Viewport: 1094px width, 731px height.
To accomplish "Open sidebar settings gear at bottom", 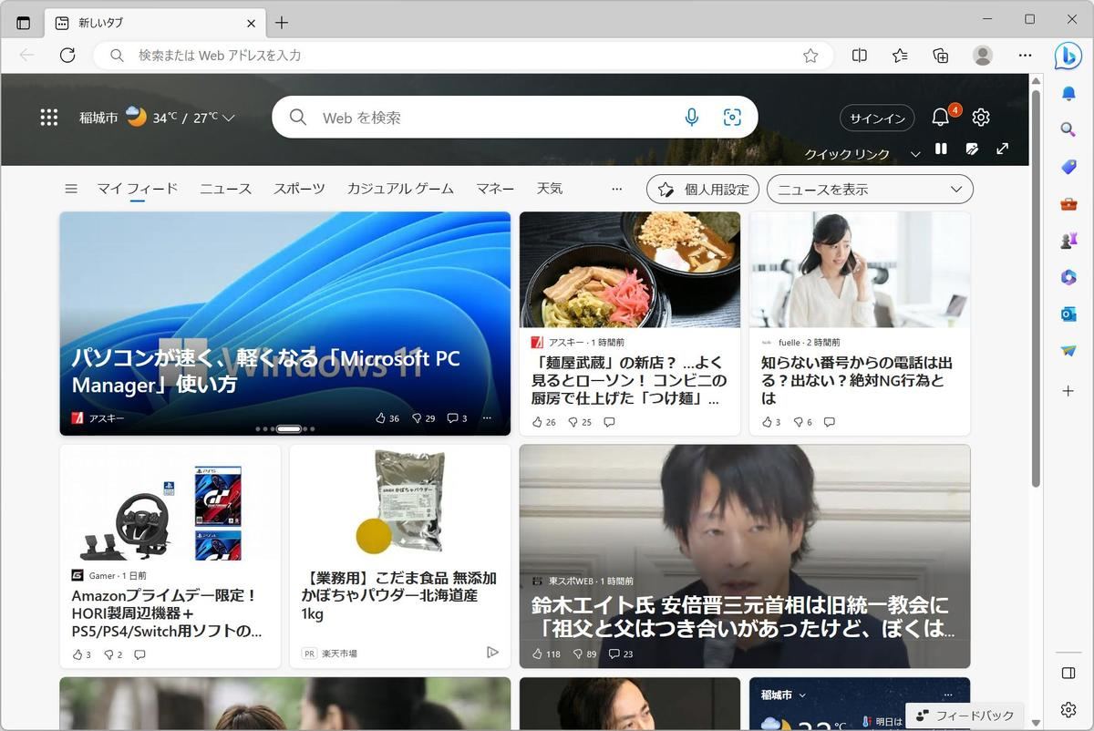I will 1068,710.
